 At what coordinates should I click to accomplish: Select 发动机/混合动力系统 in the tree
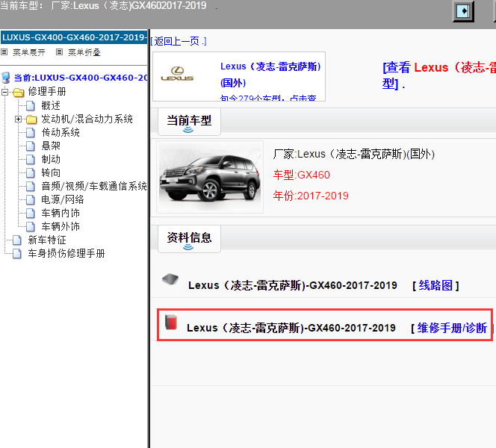pos(87,119)
